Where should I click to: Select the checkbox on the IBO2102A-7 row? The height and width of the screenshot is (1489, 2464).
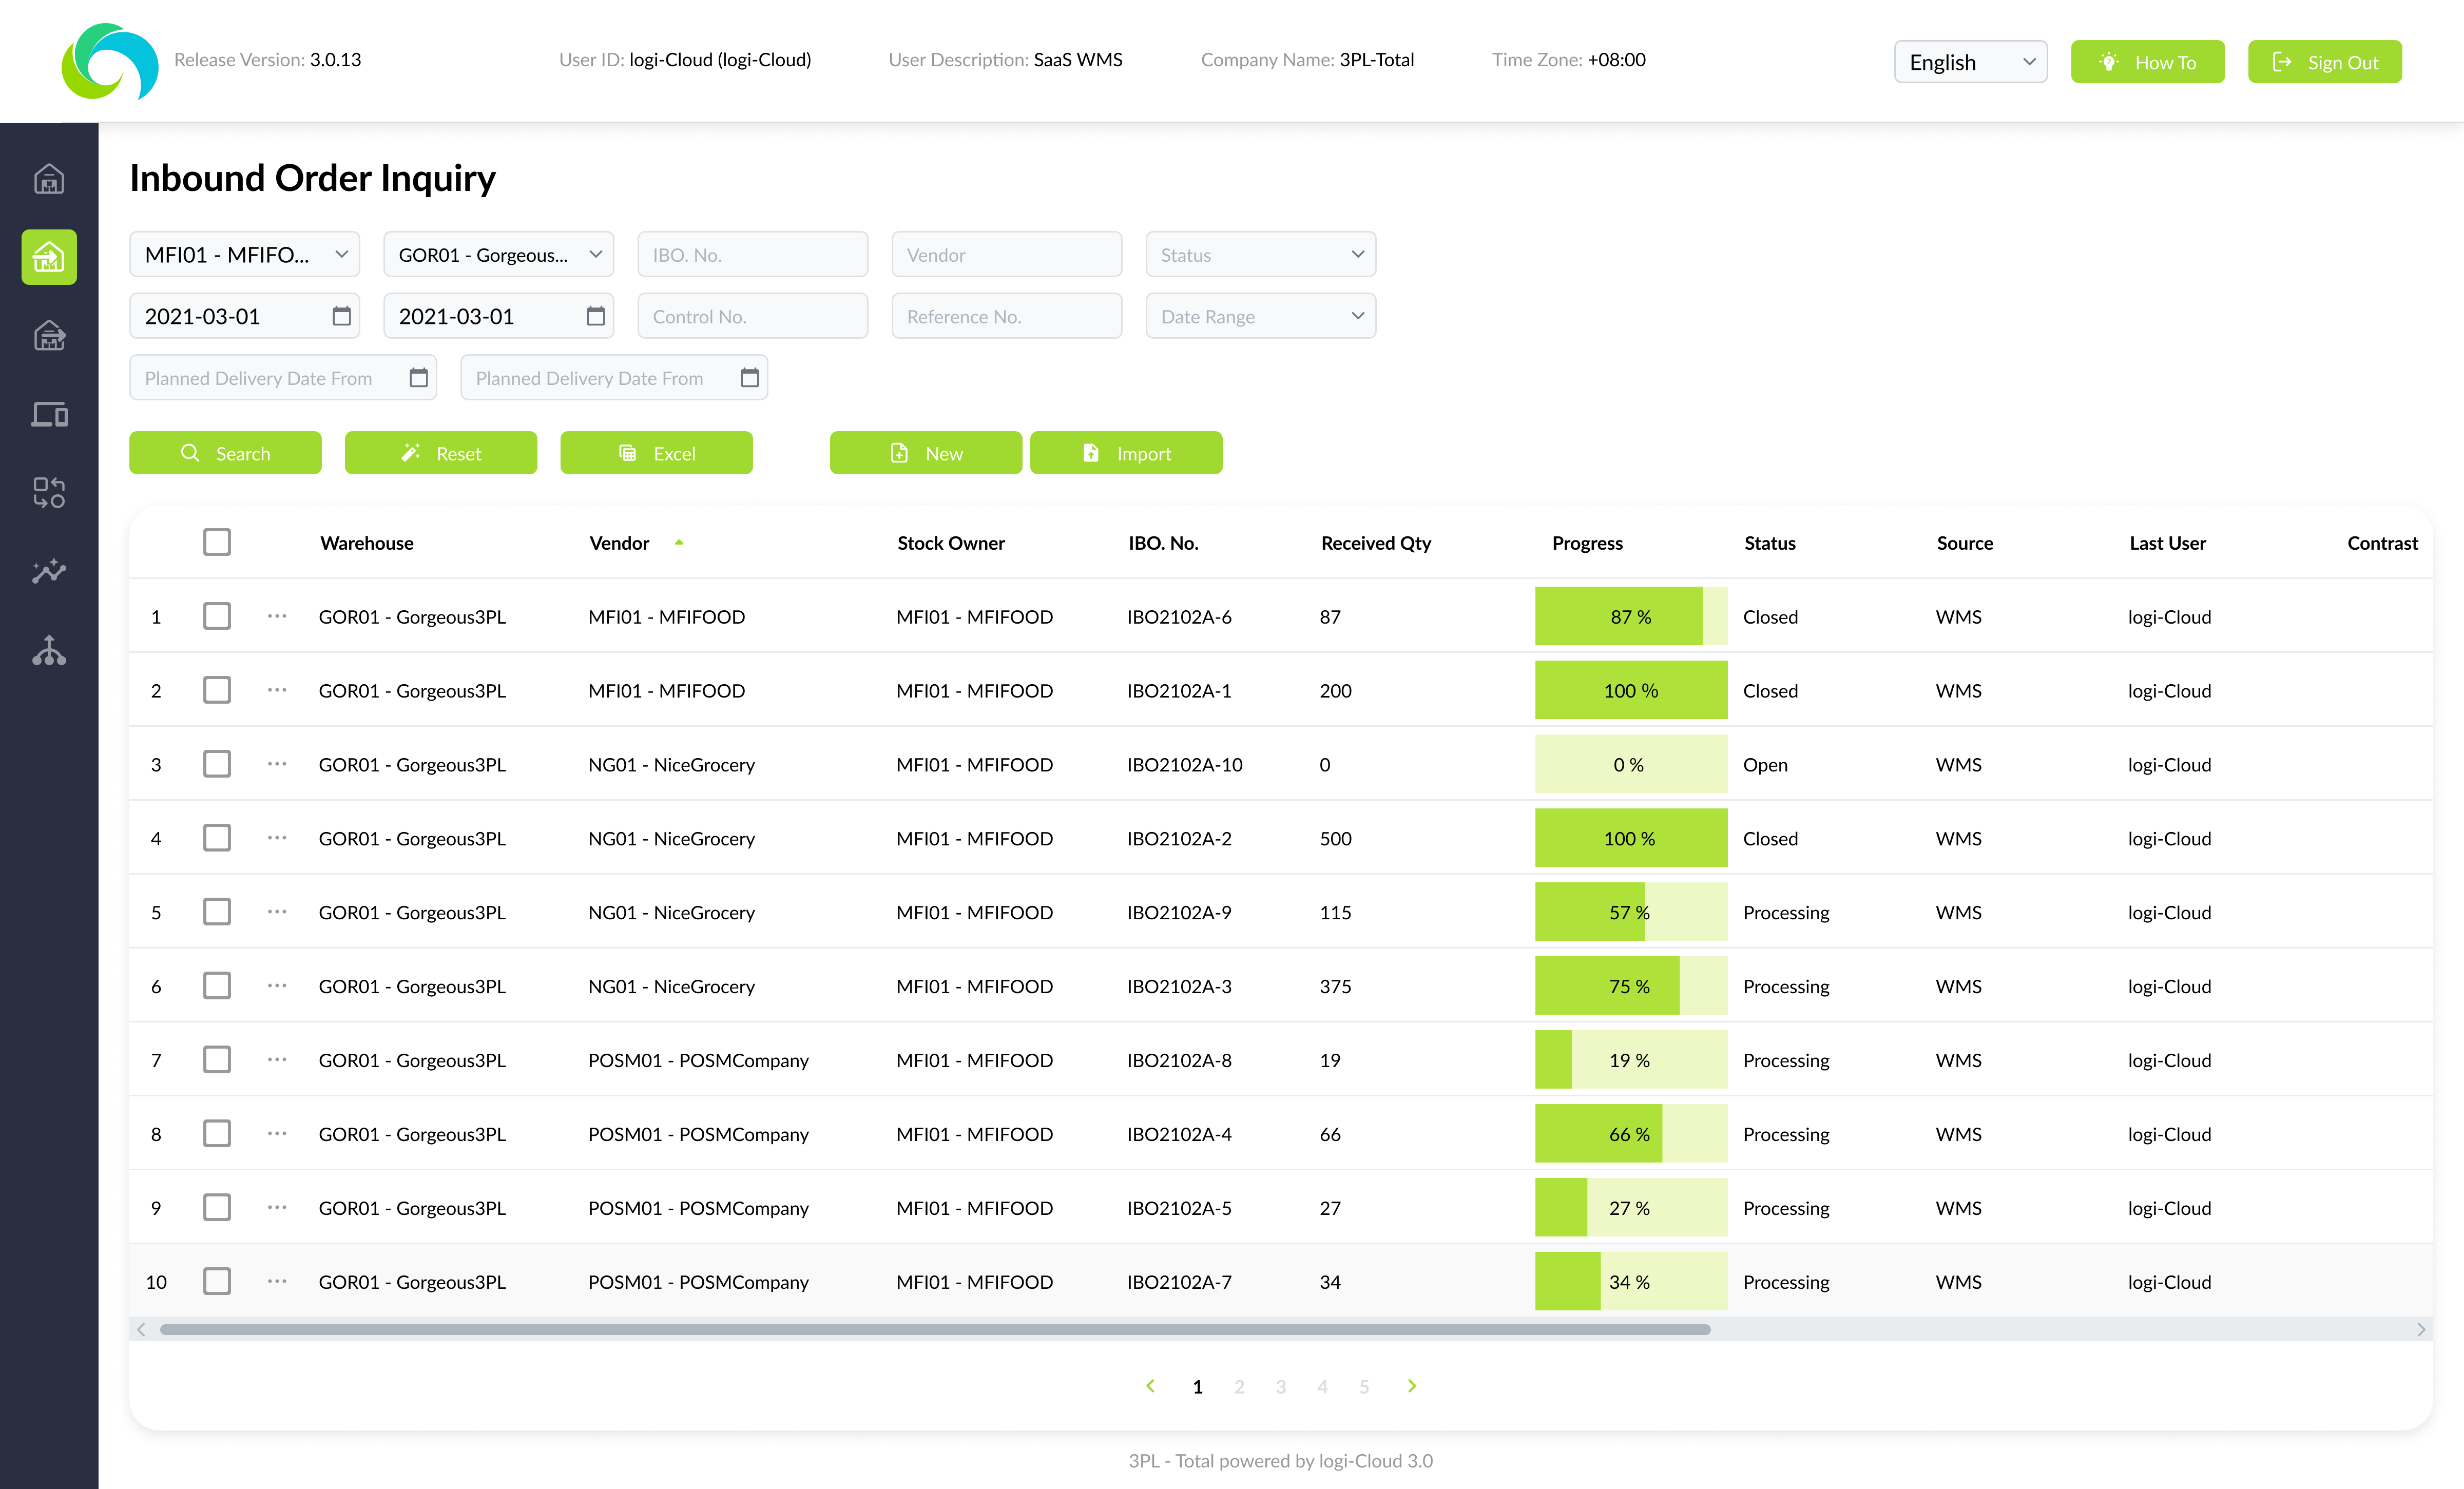(x=216, y=1281)
